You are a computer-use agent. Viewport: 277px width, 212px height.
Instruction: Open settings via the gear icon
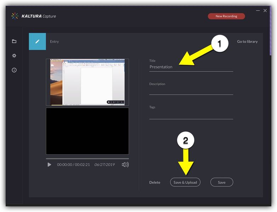(x=14, y=56)
